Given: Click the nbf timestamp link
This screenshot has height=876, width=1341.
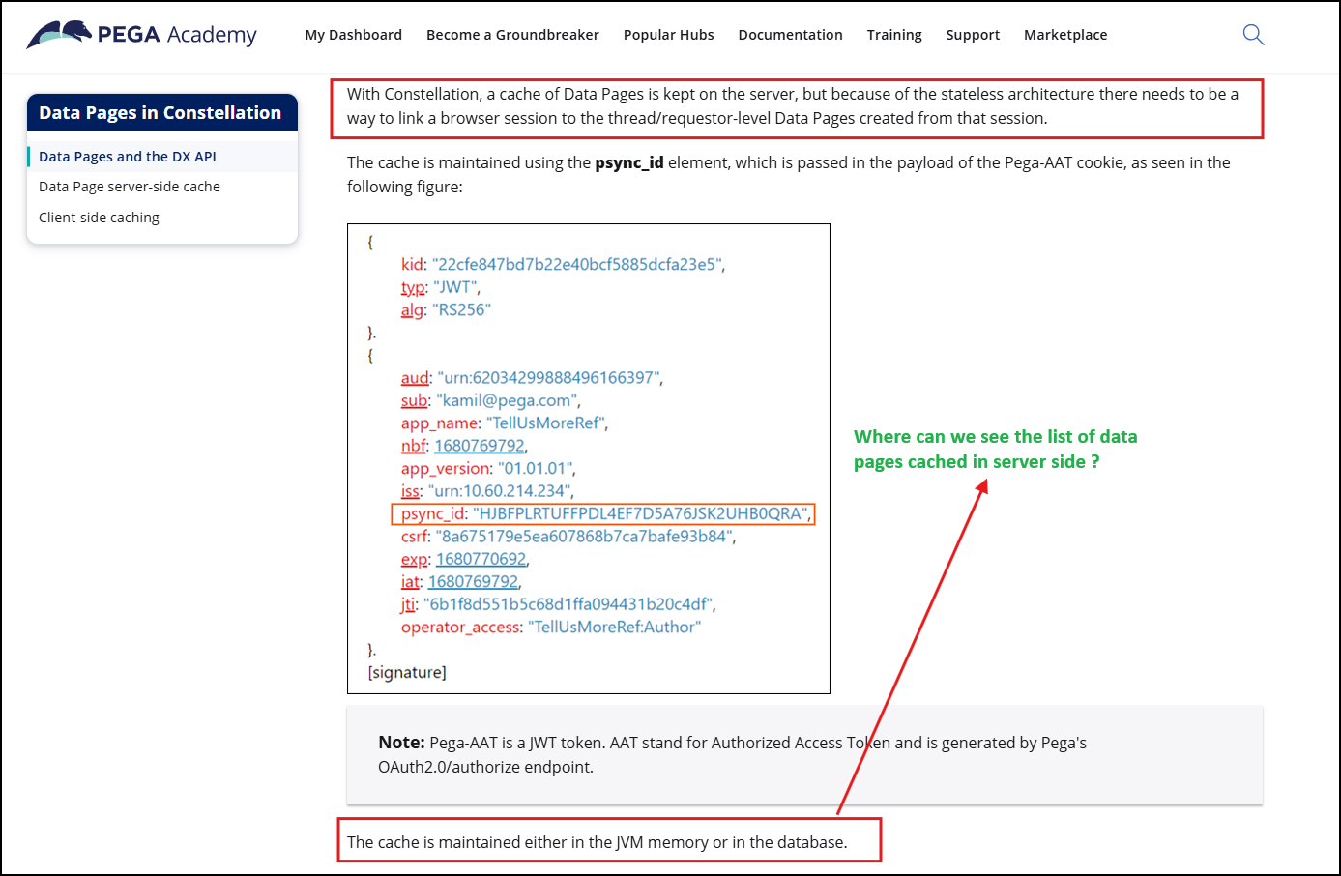Looking at the screenshot, I should (413, 446).
